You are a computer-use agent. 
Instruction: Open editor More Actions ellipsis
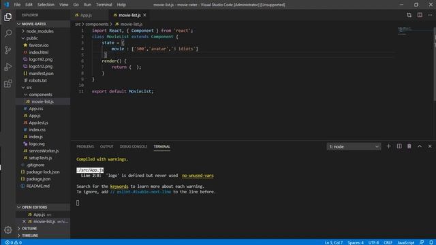430,15
